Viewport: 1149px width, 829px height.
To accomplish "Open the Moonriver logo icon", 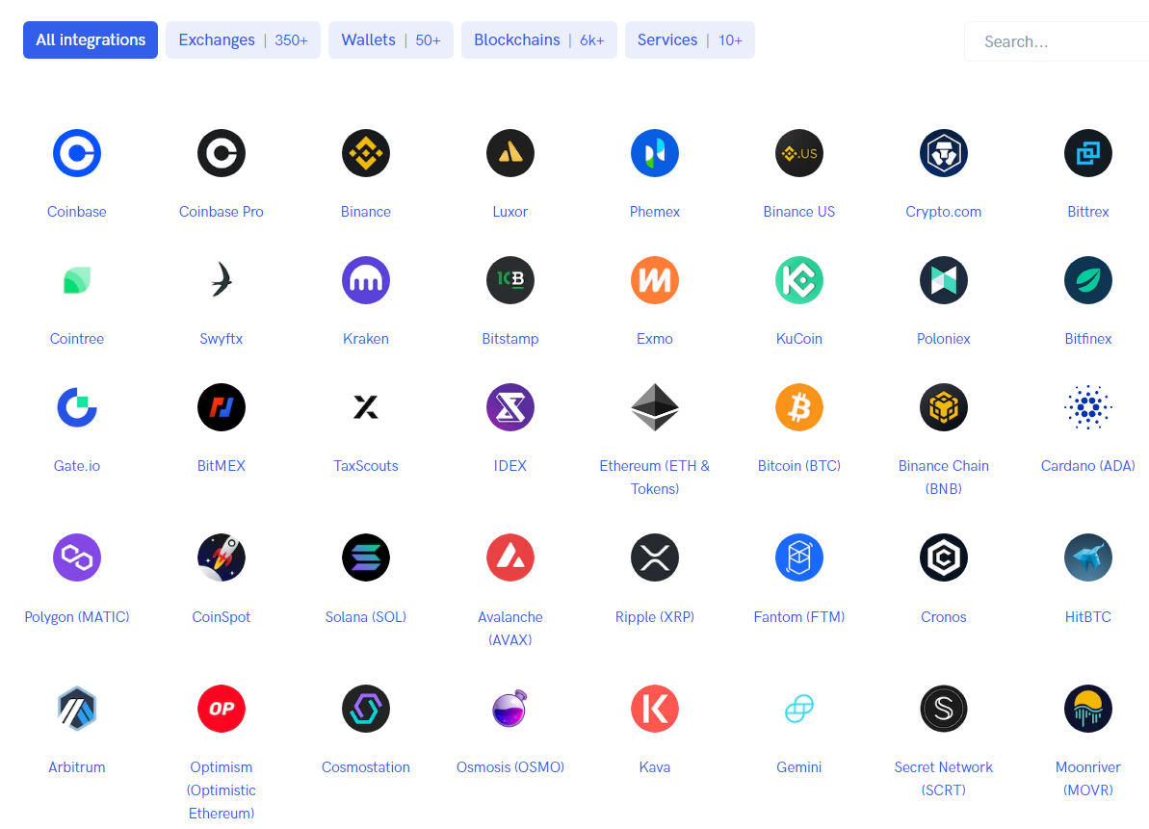I will tap(1087, 709).
